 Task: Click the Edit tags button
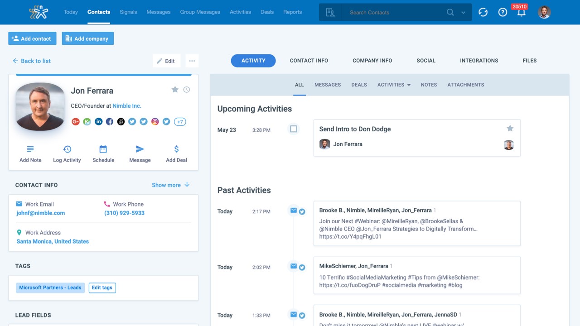[102, 288]
